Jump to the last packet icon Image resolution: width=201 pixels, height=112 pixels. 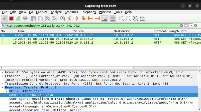pyautogui.click(x=97, y=19)
